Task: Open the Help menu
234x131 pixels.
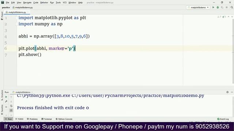Action: (80, 3)
